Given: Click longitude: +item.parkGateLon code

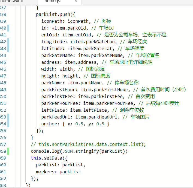Looking at the screenshot, I should point(79,42).
